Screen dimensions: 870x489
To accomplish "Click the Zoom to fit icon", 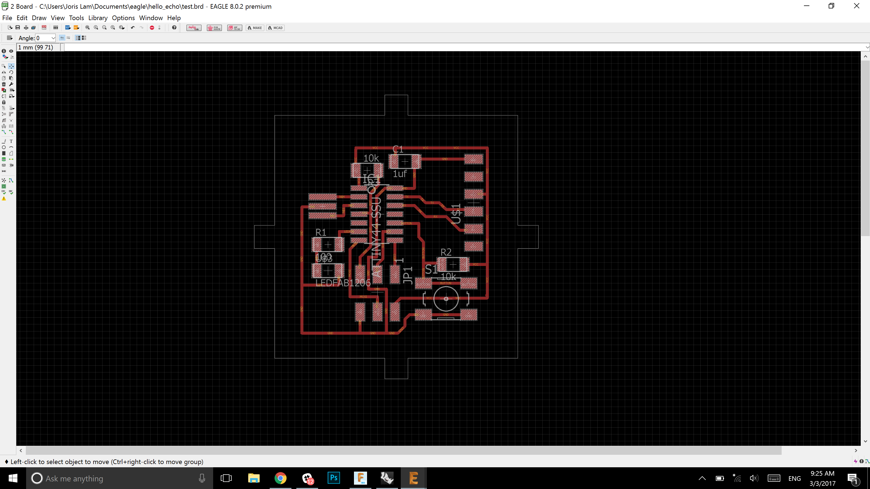I will (88, 28).
